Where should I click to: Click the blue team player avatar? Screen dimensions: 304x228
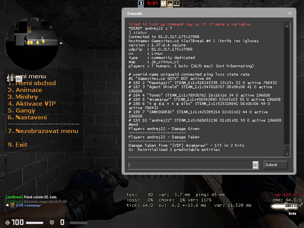tap(140, 3)
